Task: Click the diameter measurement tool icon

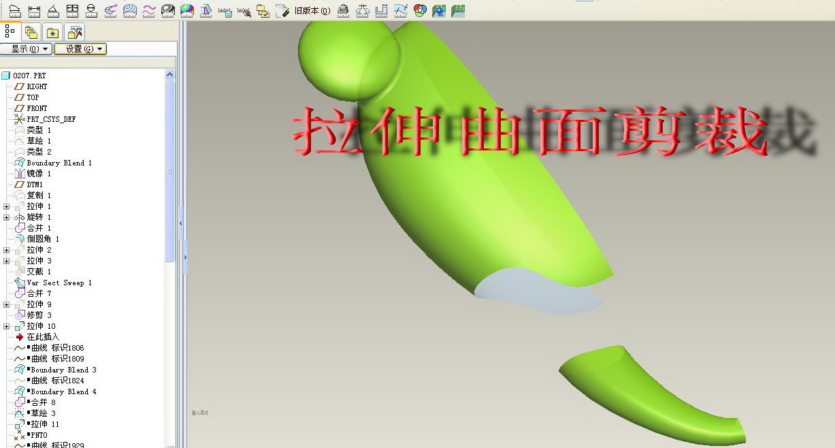Action: tap(91, 10)
